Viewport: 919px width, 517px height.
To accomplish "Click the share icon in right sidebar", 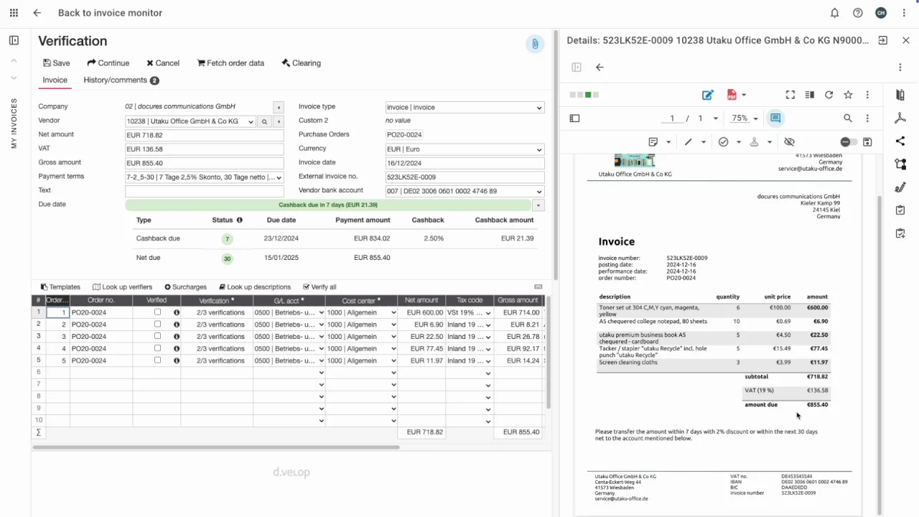I will click(900, 141).
